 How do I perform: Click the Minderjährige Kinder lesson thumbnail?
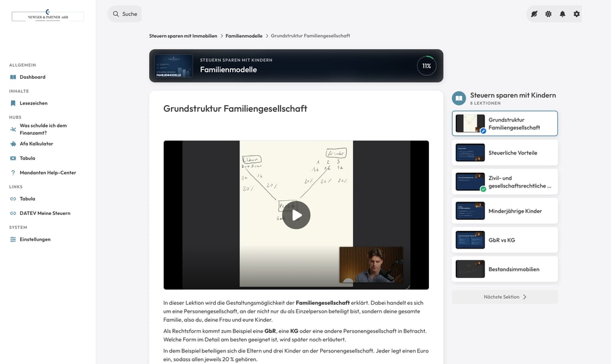pos(470,211)
